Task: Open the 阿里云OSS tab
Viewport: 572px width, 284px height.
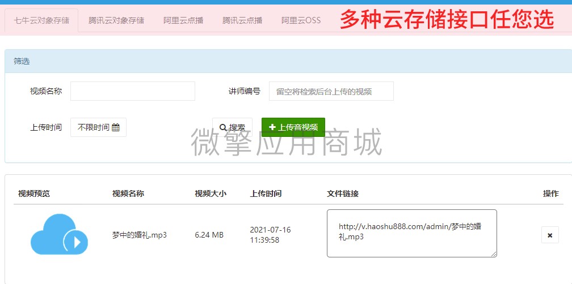Action: point(301,20)
